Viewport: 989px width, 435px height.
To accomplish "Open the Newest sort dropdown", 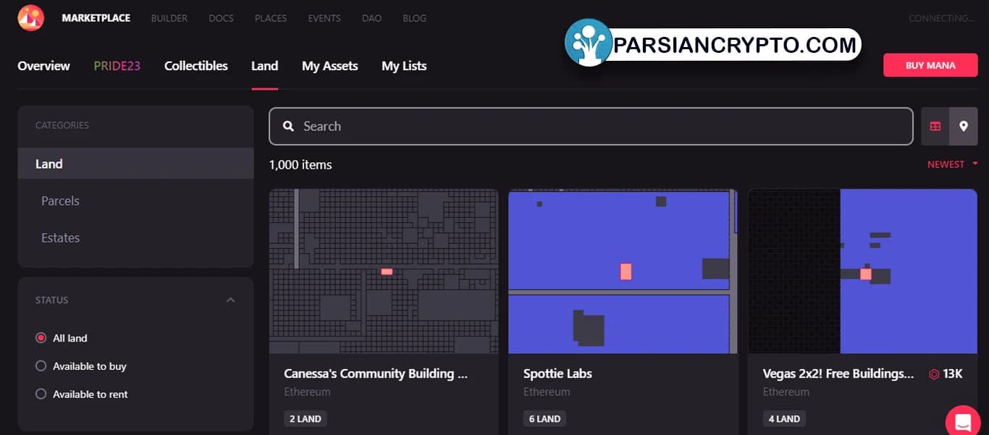I will pyautogui.click(x=952, y=164).
